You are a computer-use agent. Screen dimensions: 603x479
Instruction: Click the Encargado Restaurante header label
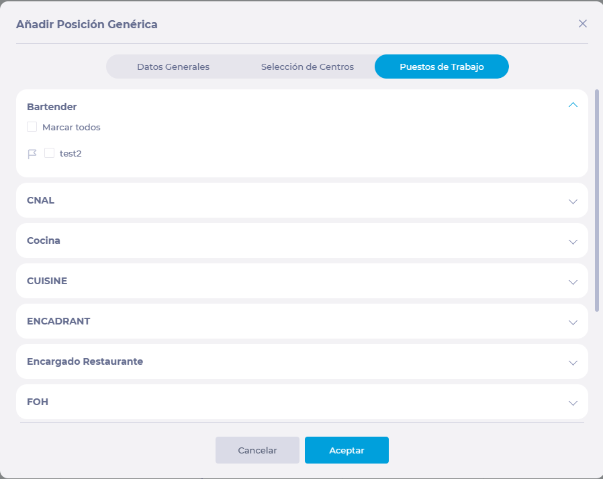(85, 361)
